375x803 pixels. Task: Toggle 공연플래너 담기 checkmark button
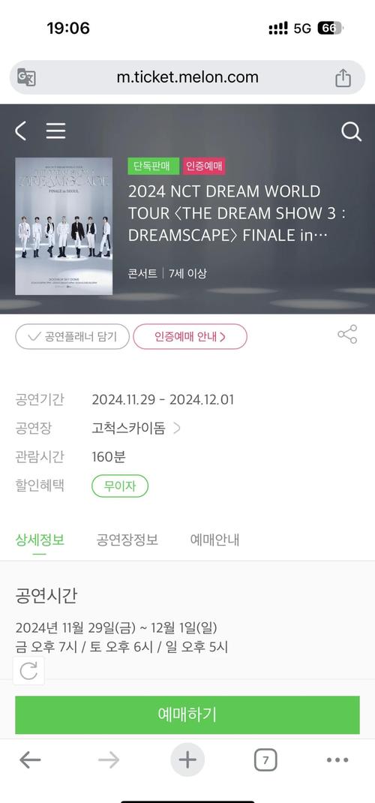click(72, 336)
